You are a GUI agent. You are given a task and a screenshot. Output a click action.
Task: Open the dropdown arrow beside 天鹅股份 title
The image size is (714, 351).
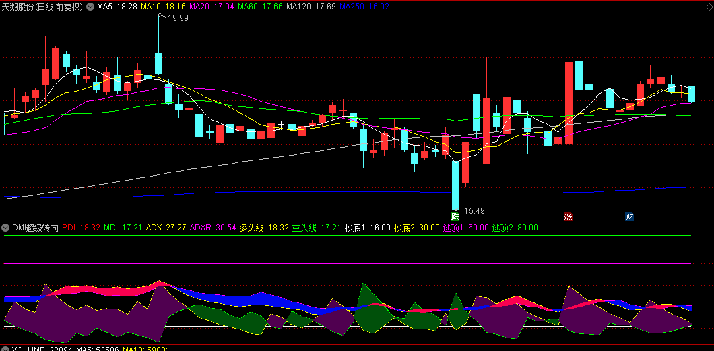pos(90,7)
